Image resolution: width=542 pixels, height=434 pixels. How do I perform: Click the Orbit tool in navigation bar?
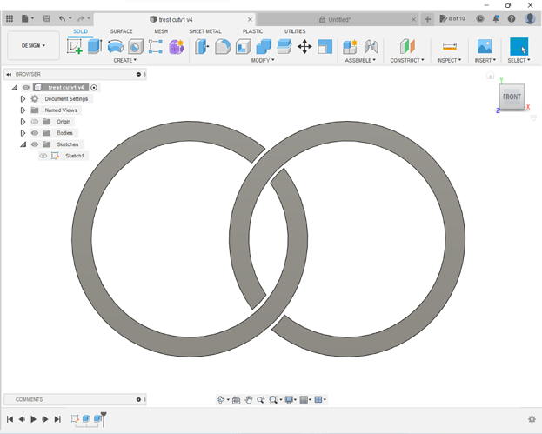(x=222, y=400)
